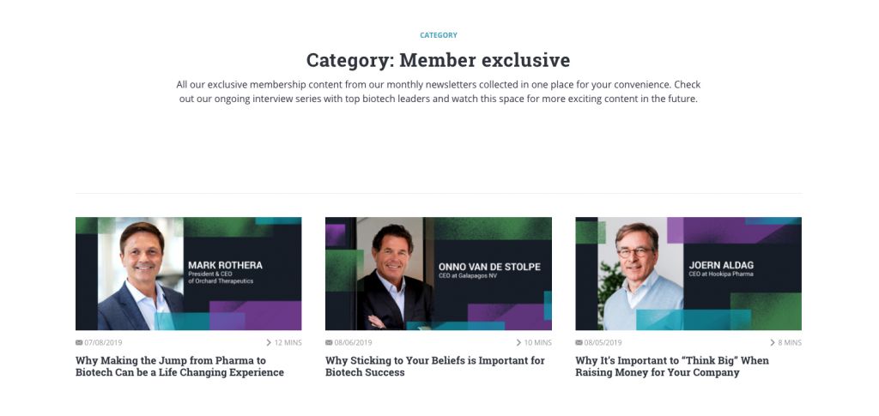The height and width of the screenshot is (416, 879).
Task: Click the 8 MINS reading time label
Action: click(790, 342)
